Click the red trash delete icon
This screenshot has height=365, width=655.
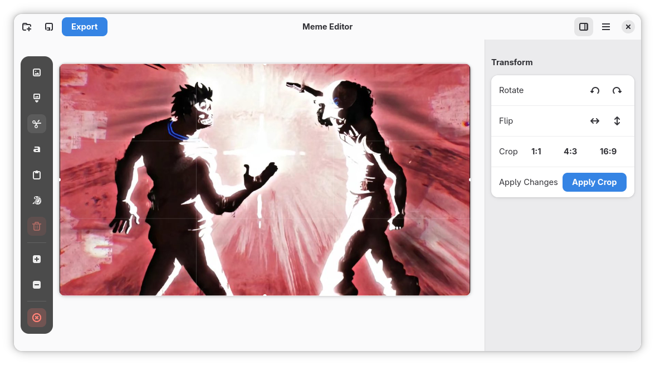pos(37,226)
